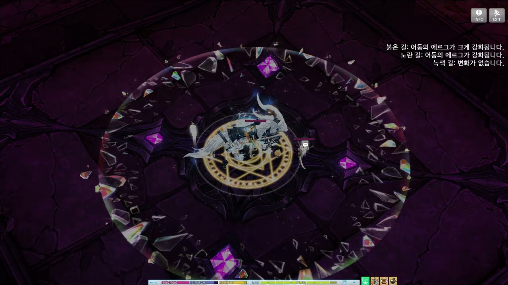Click the right purple crystal on the ring

click(x=348, y=163)
